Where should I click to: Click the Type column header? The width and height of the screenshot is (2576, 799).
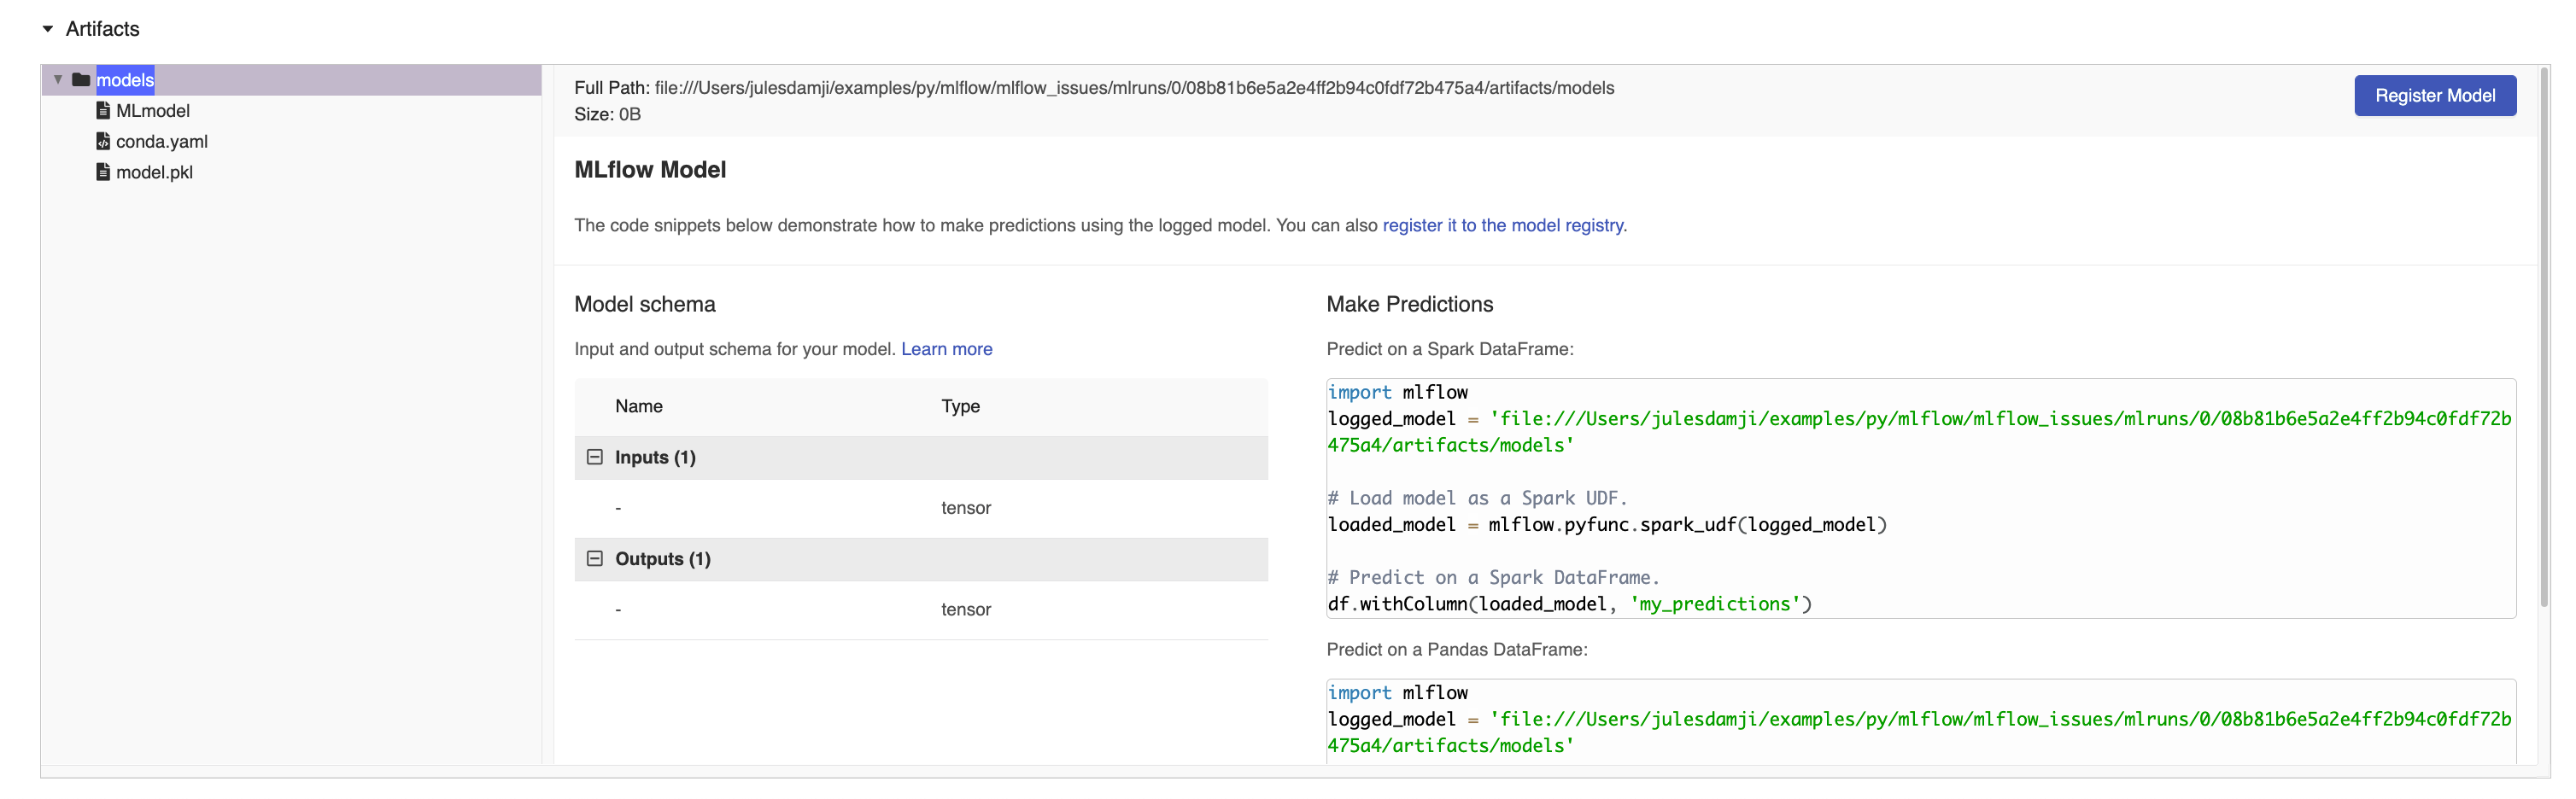[960, 407]
